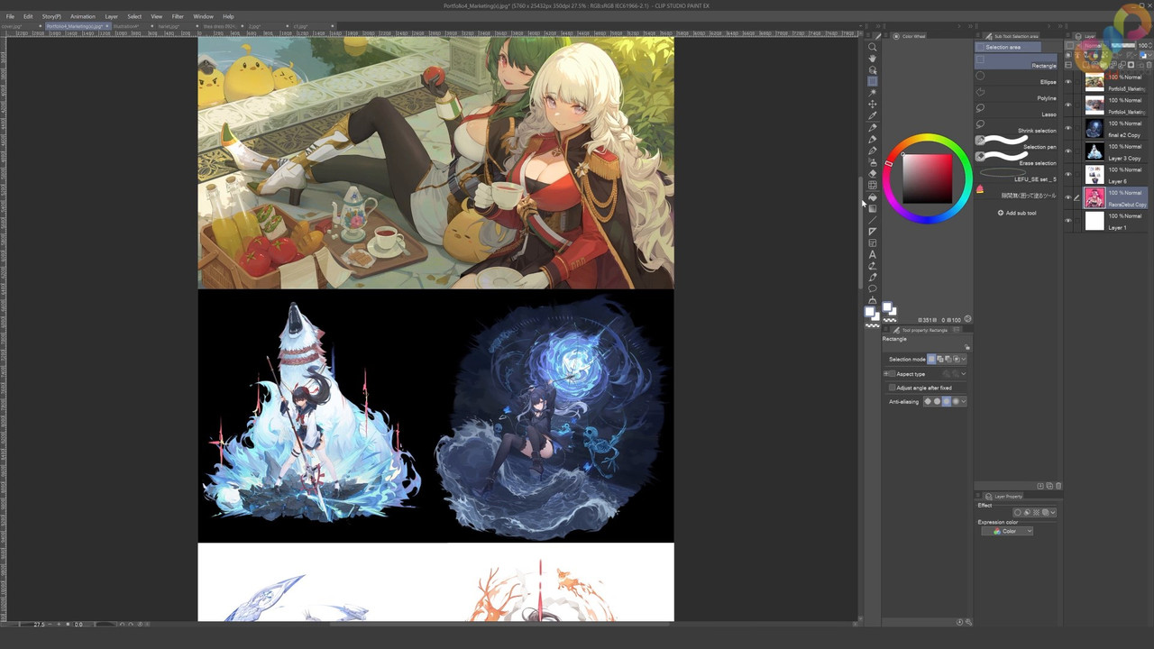
Task: Click the Ellipse sub tool icon
Action: [x=980, y=77]
